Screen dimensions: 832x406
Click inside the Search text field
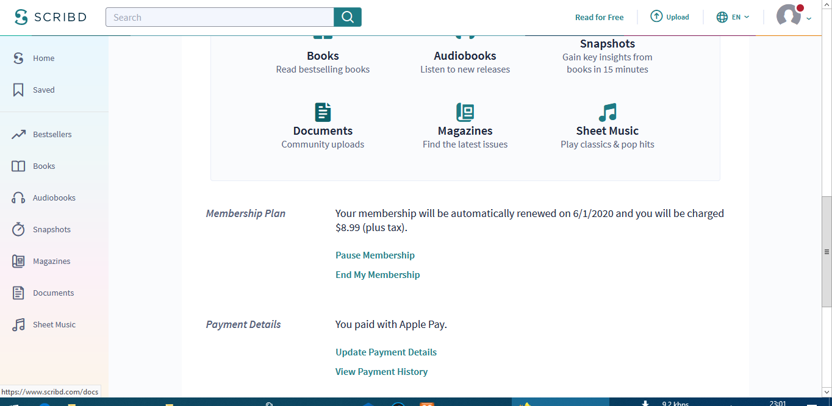coord(220,17)
